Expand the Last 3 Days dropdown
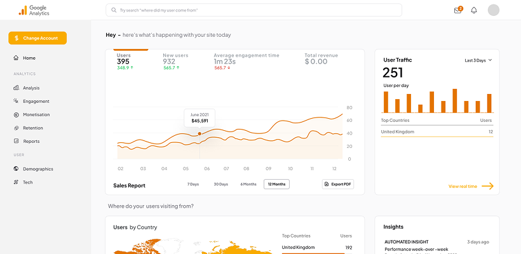 point(478,60)
